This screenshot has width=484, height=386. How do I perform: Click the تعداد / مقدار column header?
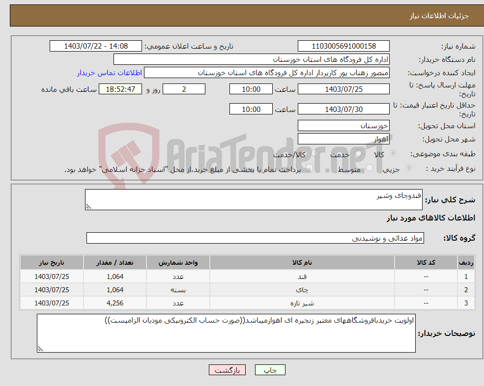pos(115,262)
